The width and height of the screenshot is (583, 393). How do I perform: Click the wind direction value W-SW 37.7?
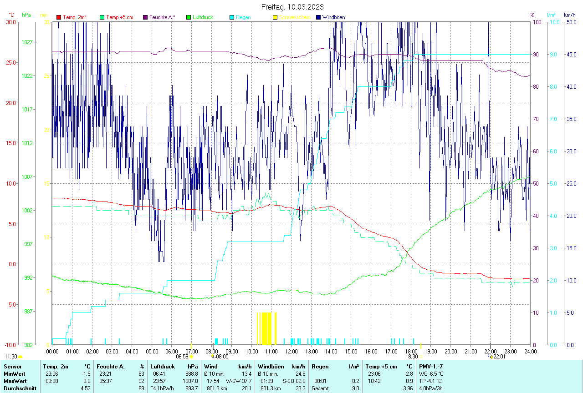(x=239, y=381)
